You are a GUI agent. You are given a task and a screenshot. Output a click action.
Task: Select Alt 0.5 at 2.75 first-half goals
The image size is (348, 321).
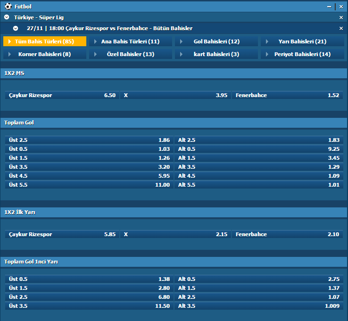[258, 279]
